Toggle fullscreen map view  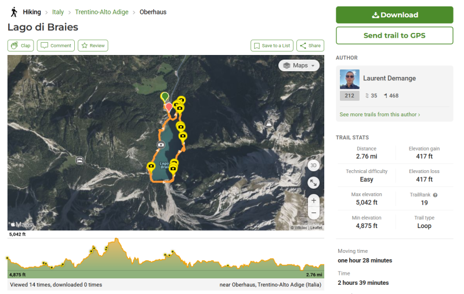pyautogui.click(x=314, y=182)
